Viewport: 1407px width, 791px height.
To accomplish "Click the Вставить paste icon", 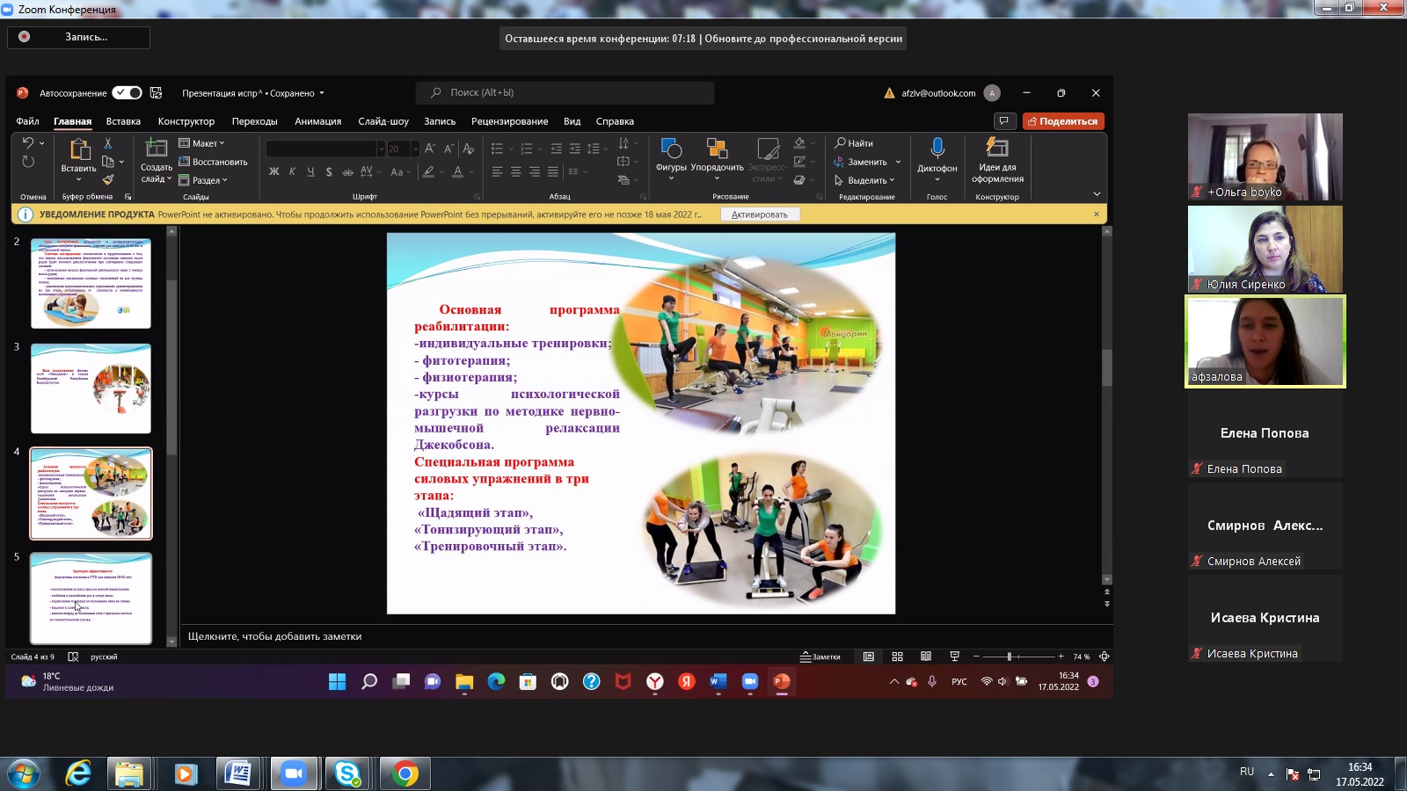I will (78, 150).
